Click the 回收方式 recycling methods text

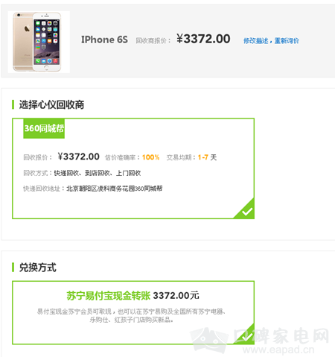[82, 173]
